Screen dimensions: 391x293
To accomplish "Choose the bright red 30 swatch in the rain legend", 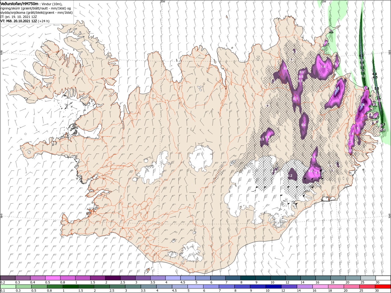I will 383,287.
